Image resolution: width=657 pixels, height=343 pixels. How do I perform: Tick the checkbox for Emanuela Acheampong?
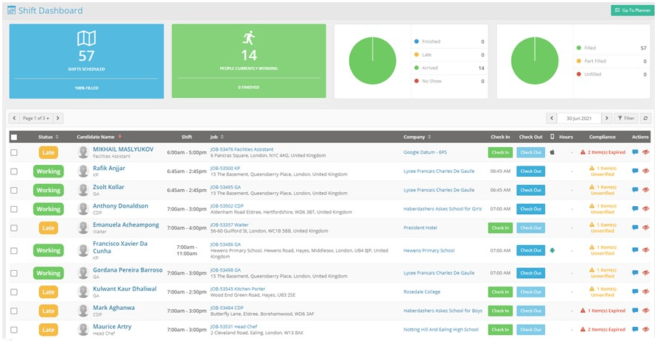pyautogui.click(x=14, y=228)
